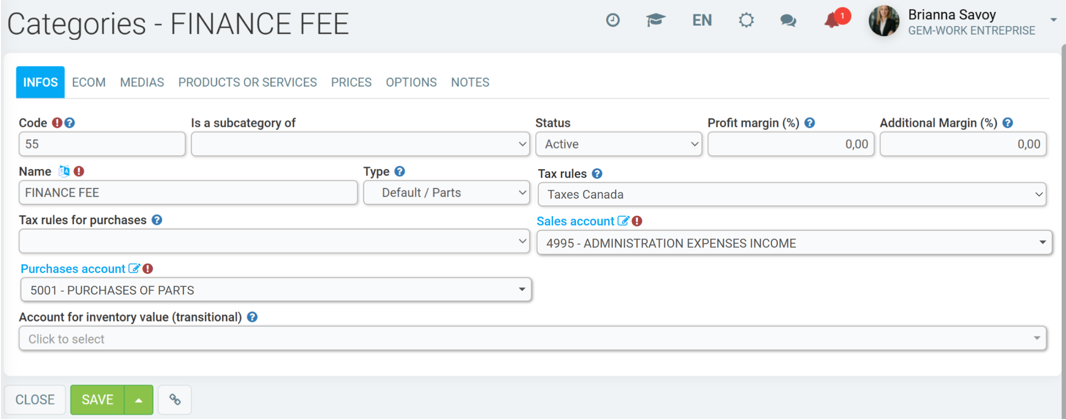Click into the Code input field

[102, 144]
